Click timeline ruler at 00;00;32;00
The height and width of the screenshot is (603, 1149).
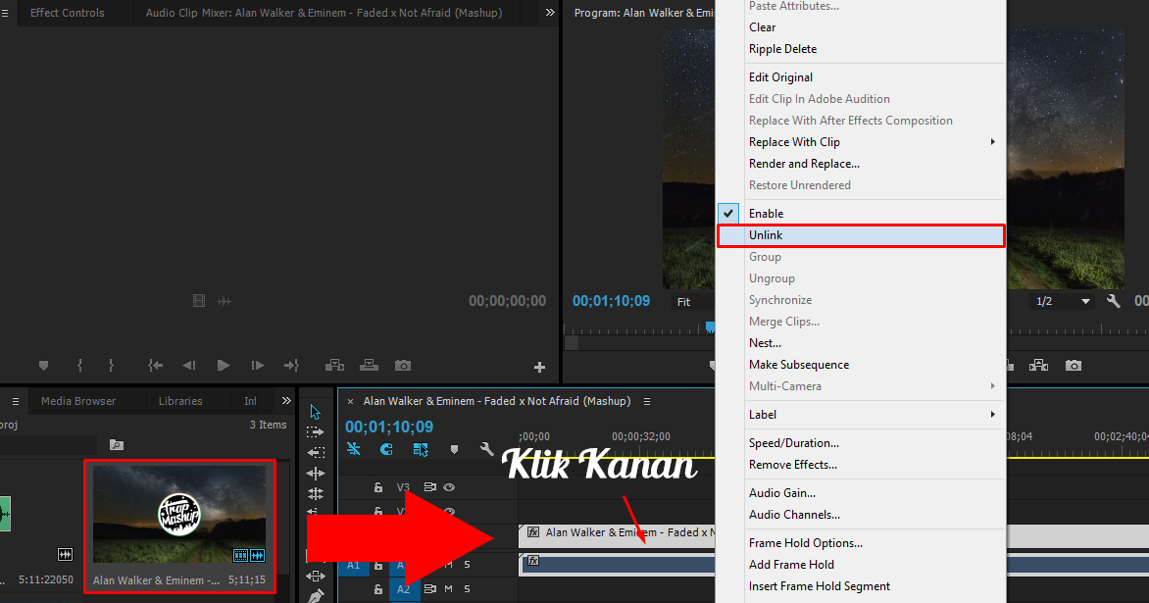click(640, 436)
